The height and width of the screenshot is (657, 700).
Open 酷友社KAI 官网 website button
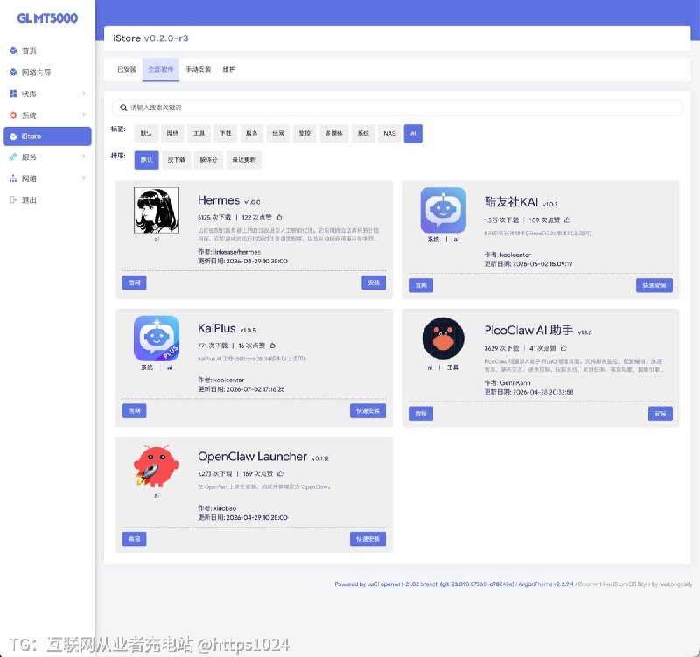[421, 285]
